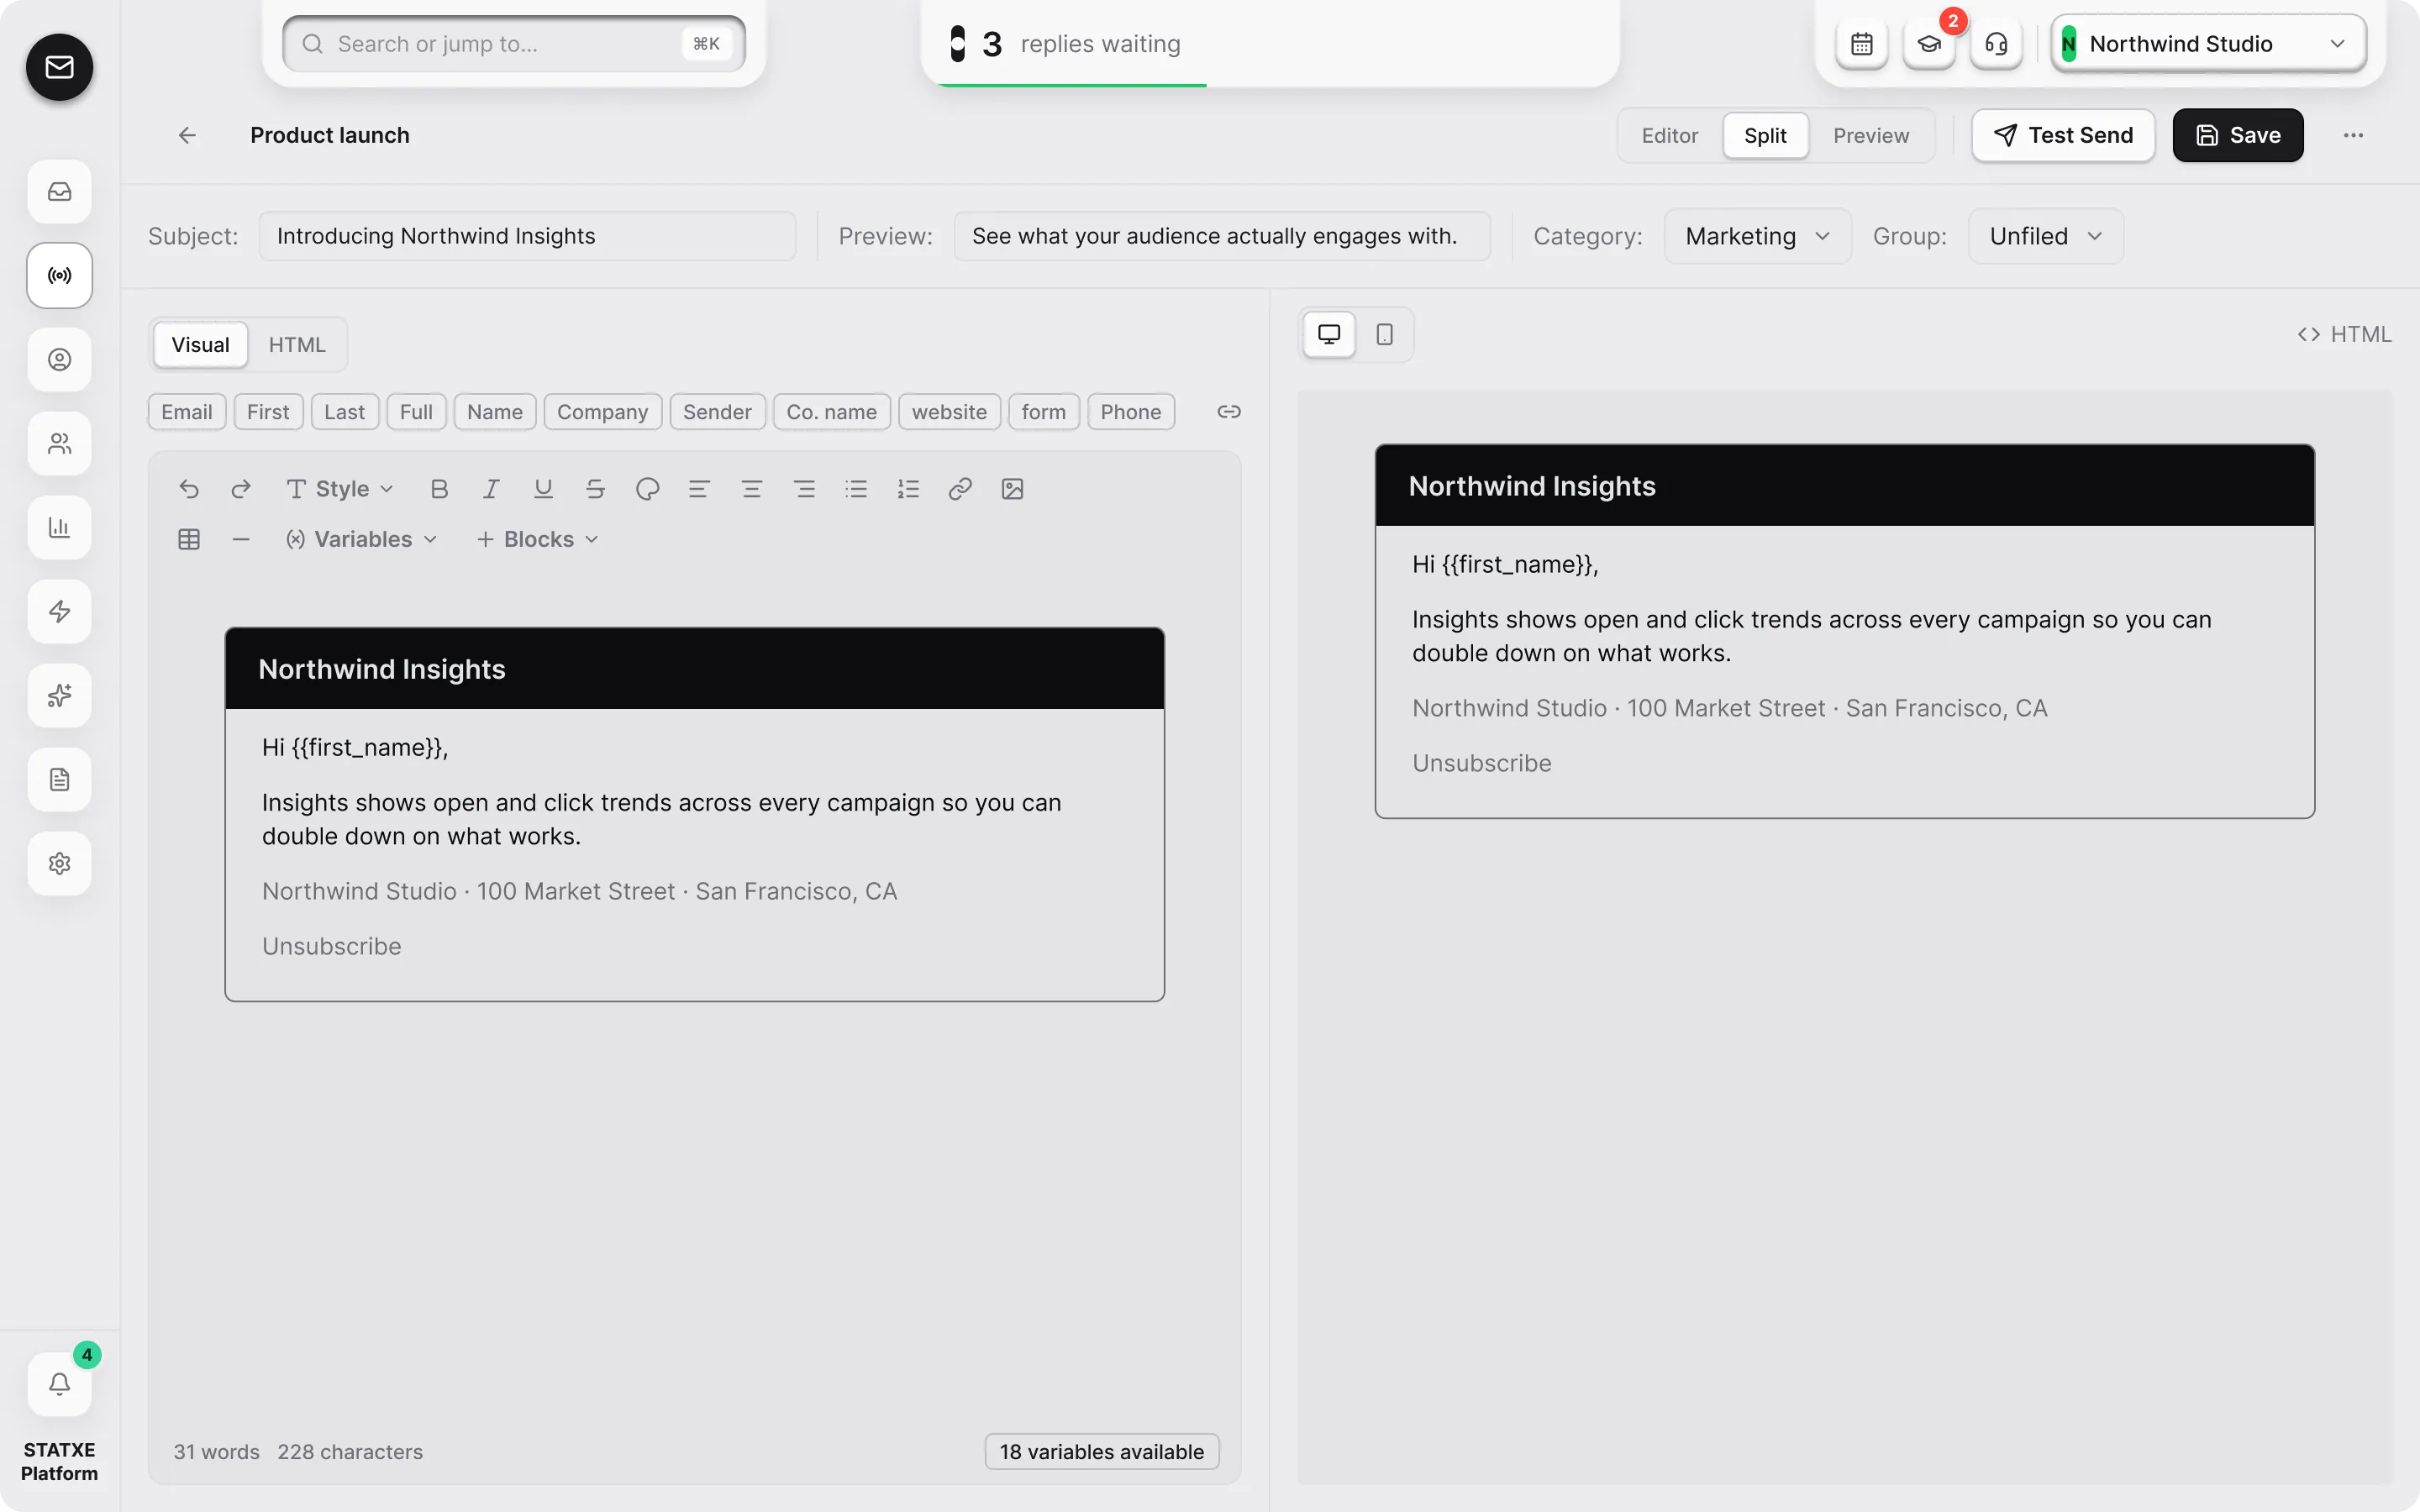Switch to Preview view
Screen dimensions: 2420x1512
(1871, 135)
